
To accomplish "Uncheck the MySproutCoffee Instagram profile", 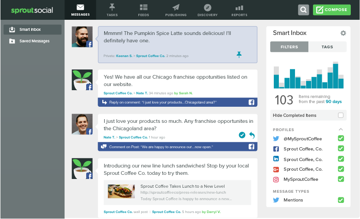I will point(341,179).
